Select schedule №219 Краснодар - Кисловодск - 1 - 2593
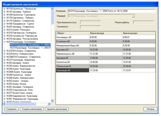Viewport: 161px width, 116px height. coord(30,48)
